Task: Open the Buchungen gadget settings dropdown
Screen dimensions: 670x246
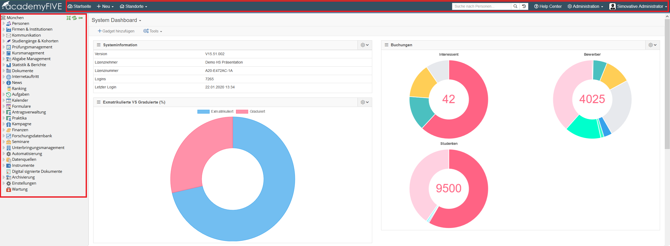Action: [x=652, y=45]
